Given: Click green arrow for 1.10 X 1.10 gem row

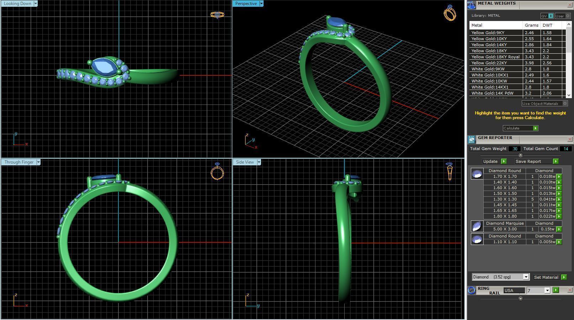Looking at the screenshot, I should click(559, 242).
